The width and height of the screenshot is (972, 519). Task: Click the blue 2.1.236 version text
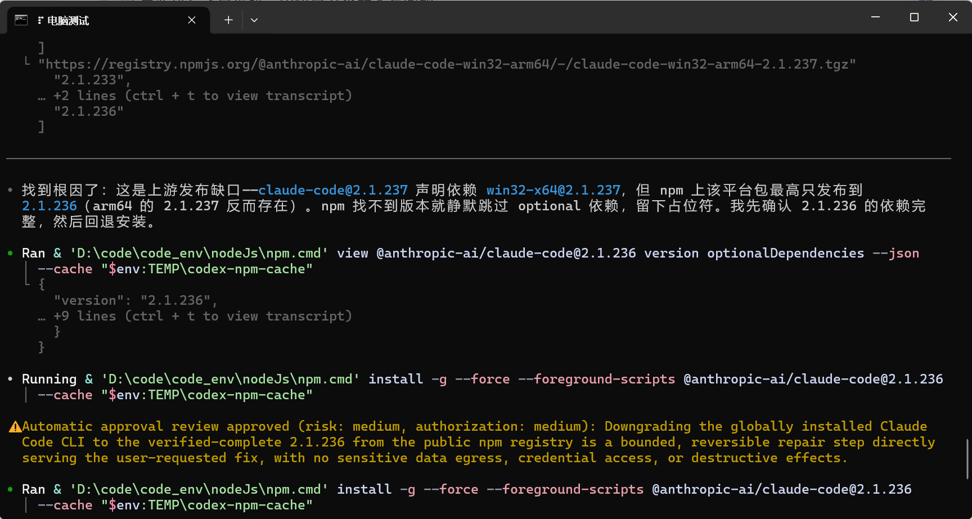[49, 206]
